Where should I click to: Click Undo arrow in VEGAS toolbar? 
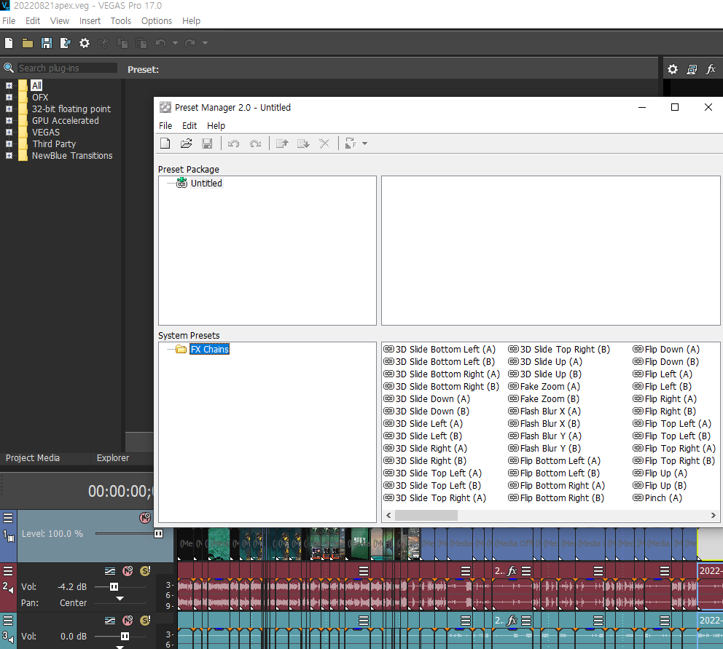[160, 43]
